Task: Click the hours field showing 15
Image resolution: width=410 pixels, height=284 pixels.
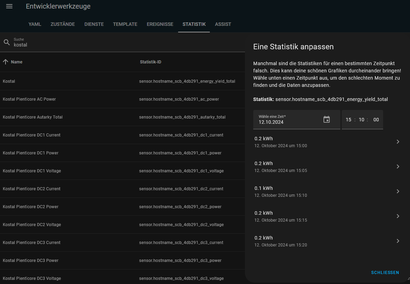Action: pos(348,120)
